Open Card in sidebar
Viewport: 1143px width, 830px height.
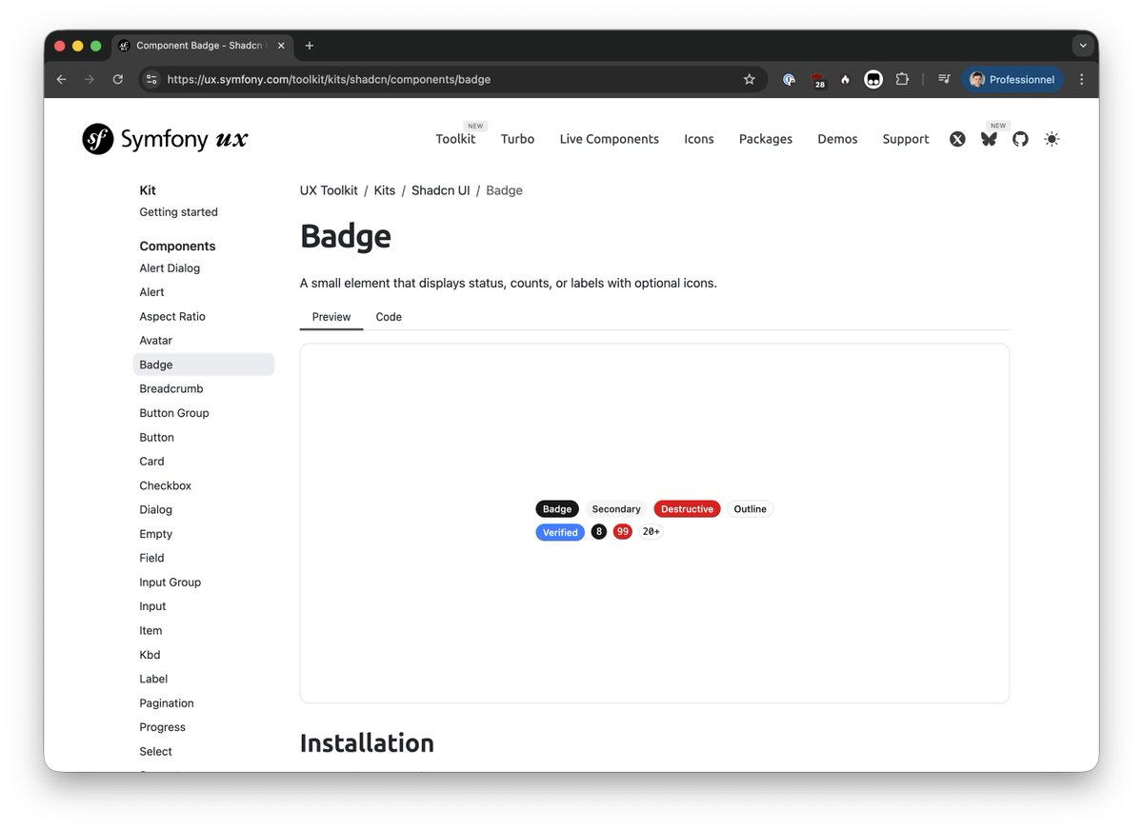click(x=152, y=462)
